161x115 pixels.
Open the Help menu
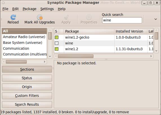click(x=61, y=9)
